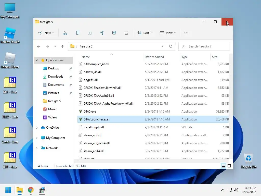Image resolution: width=261 pixels, height=196 pixels.
Task: Select the Roblox Studio desktop shortcut
Action: tap(10, 35)
